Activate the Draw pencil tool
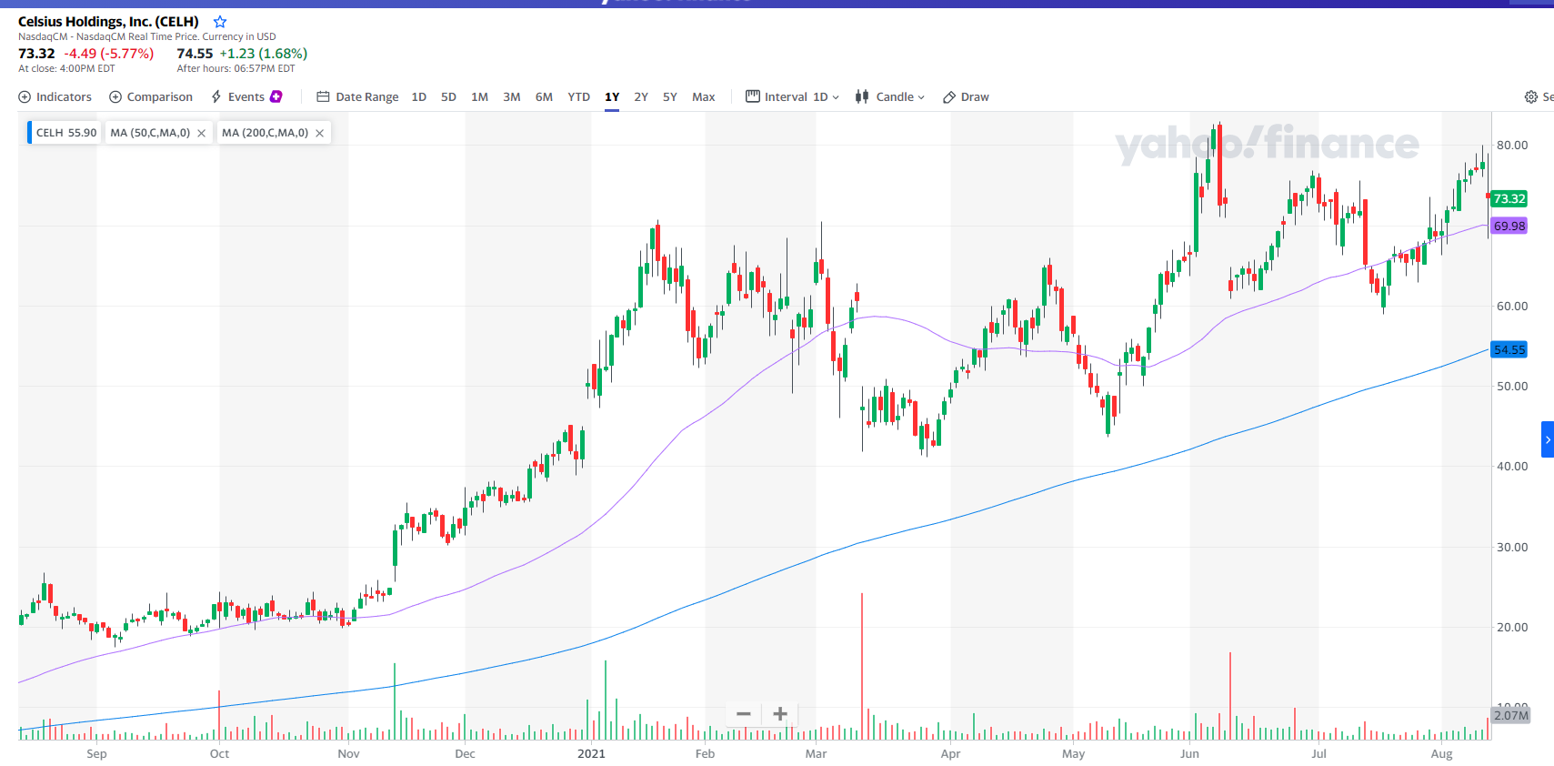The height and width of the screenshot is (766, 1554). point(966,97)
